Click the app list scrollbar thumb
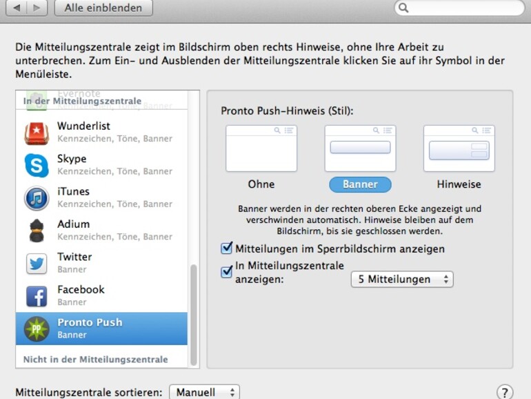Screen dimensions: 531x399 [194, 315]
